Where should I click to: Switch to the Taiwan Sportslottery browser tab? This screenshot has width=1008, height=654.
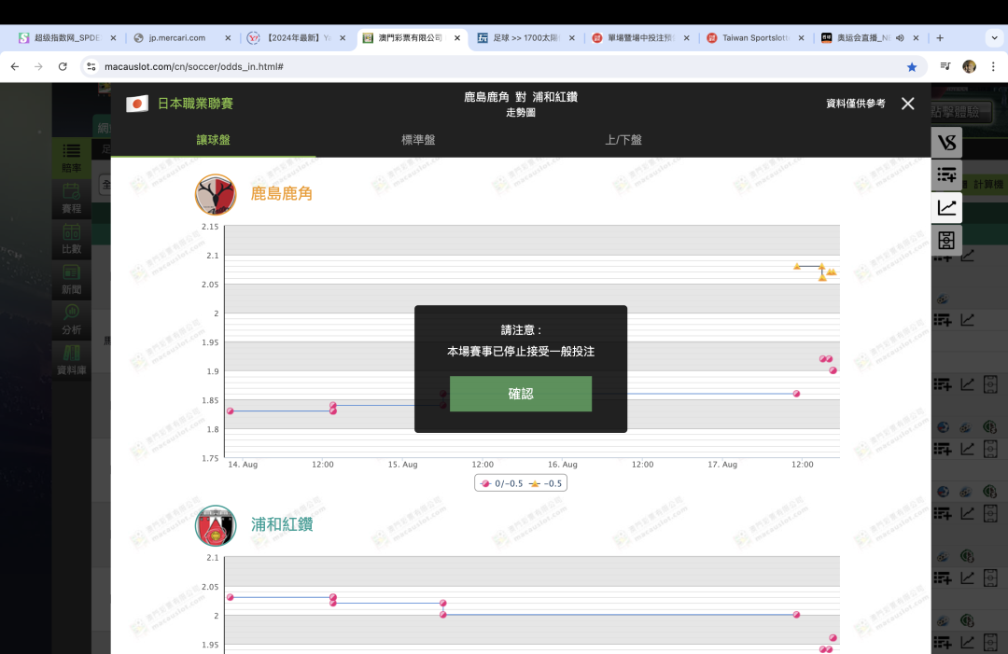[x=755, y=38]
